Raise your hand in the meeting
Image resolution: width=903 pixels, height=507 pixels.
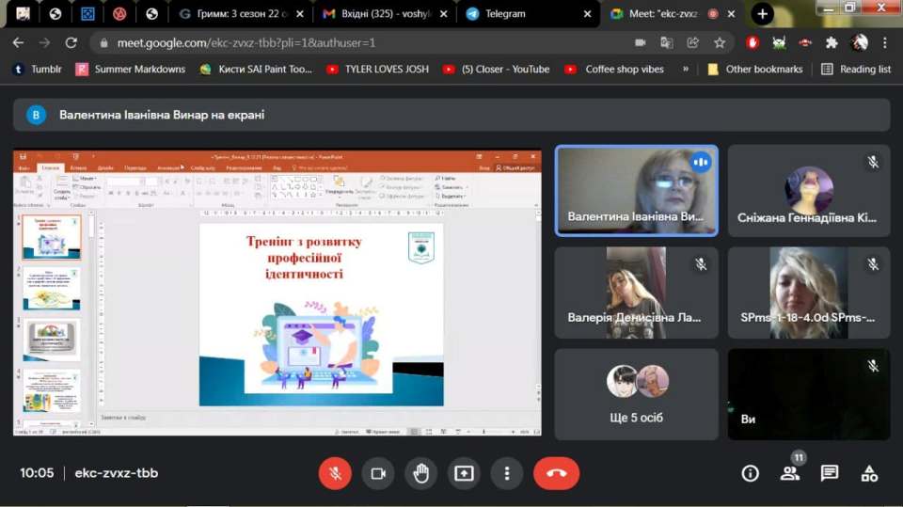point(420,473)
